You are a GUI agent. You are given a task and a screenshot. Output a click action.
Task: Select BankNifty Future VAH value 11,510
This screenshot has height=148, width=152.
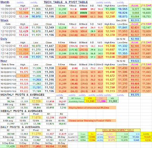[x=90, y=101]
